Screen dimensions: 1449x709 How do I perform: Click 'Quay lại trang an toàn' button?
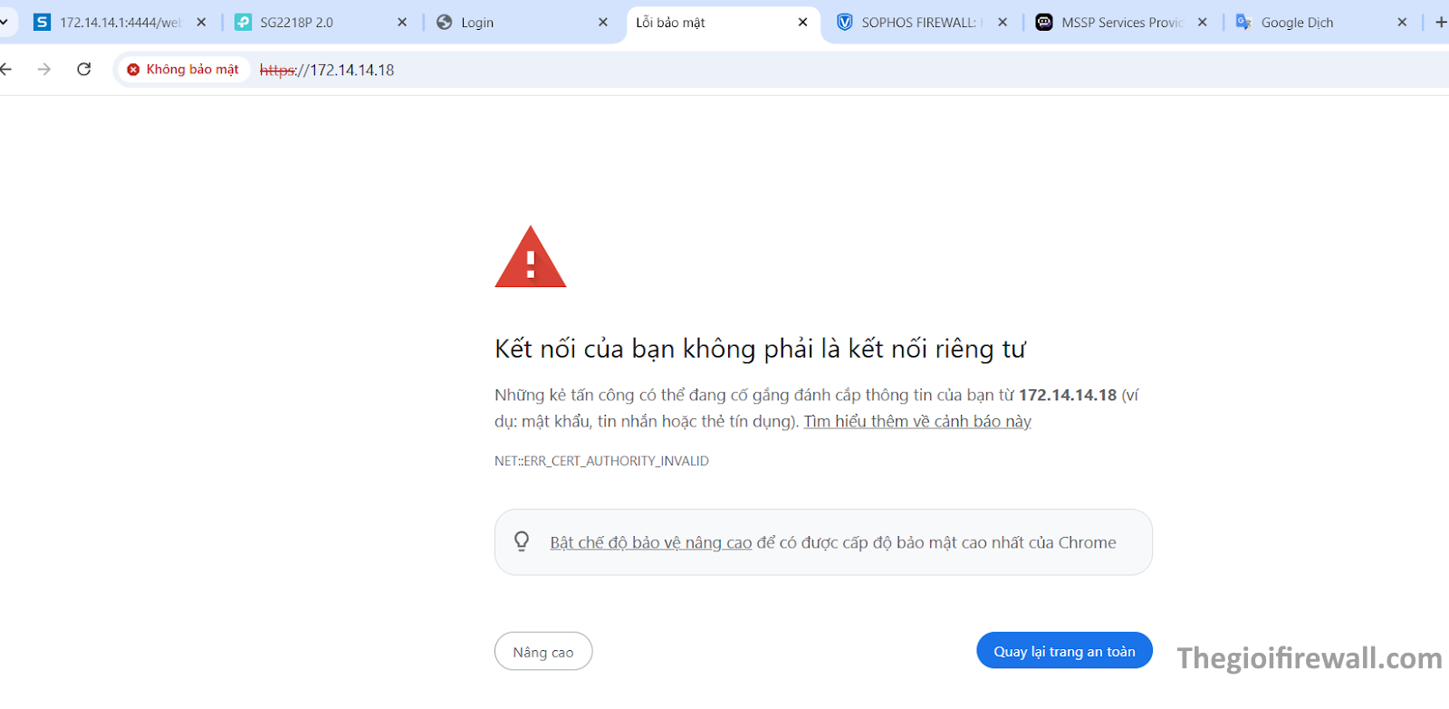tap(1064, 651)
